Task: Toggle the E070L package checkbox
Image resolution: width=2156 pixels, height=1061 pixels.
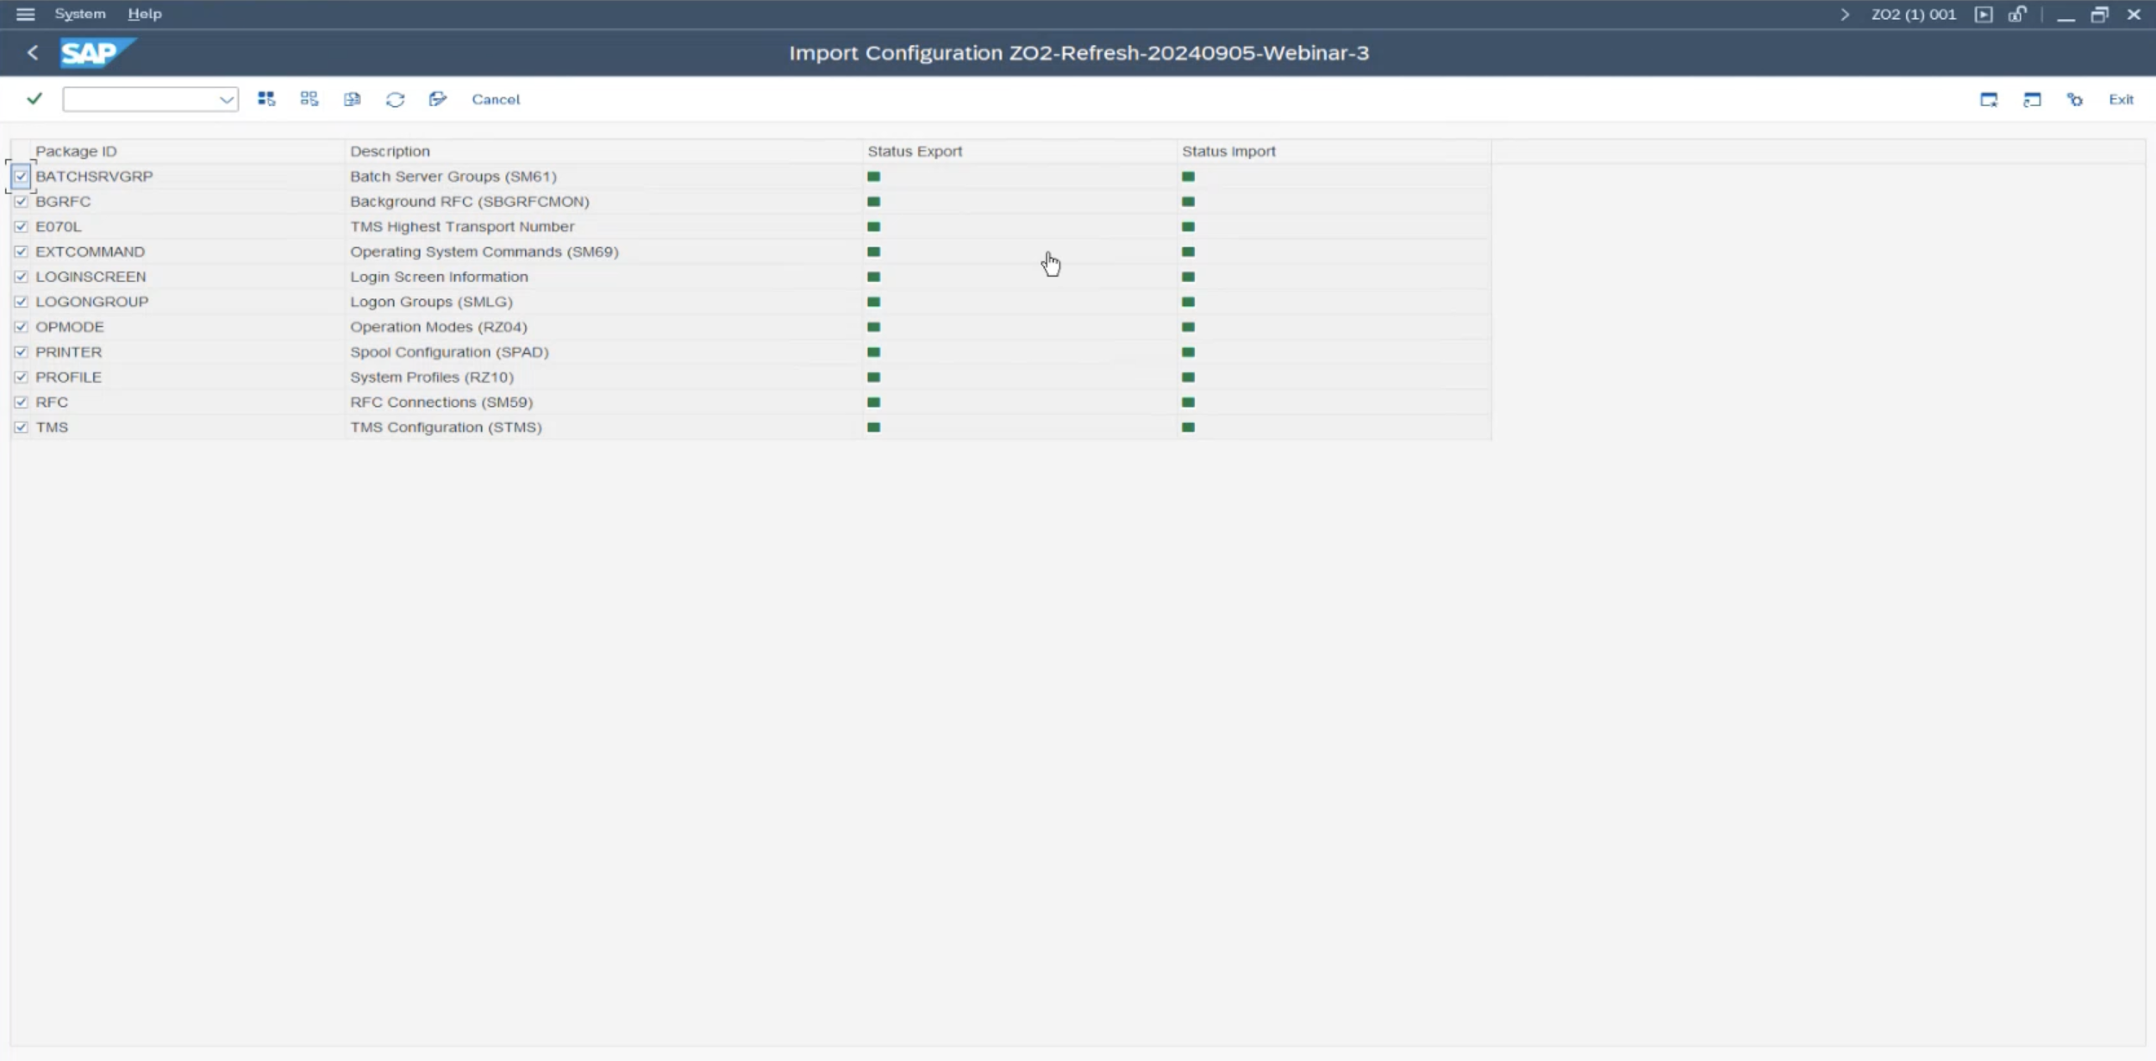Action: click(x=21, y=226)
